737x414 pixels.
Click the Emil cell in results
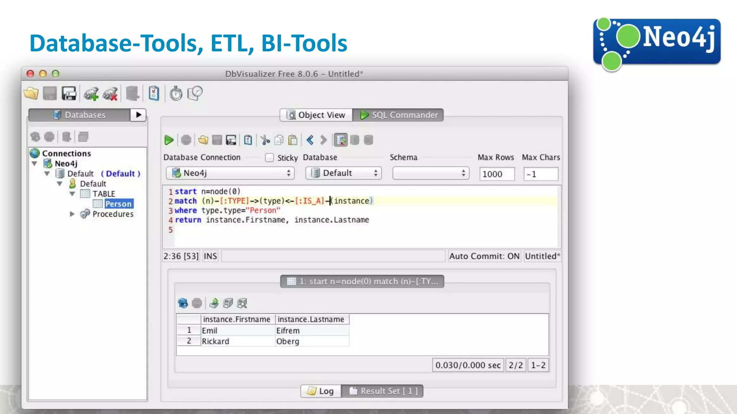[238, 331]
